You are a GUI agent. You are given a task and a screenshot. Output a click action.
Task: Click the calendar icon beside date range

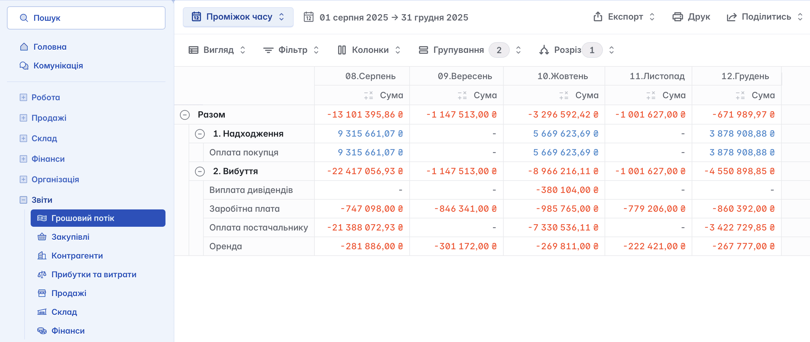[x=308, y=17]
